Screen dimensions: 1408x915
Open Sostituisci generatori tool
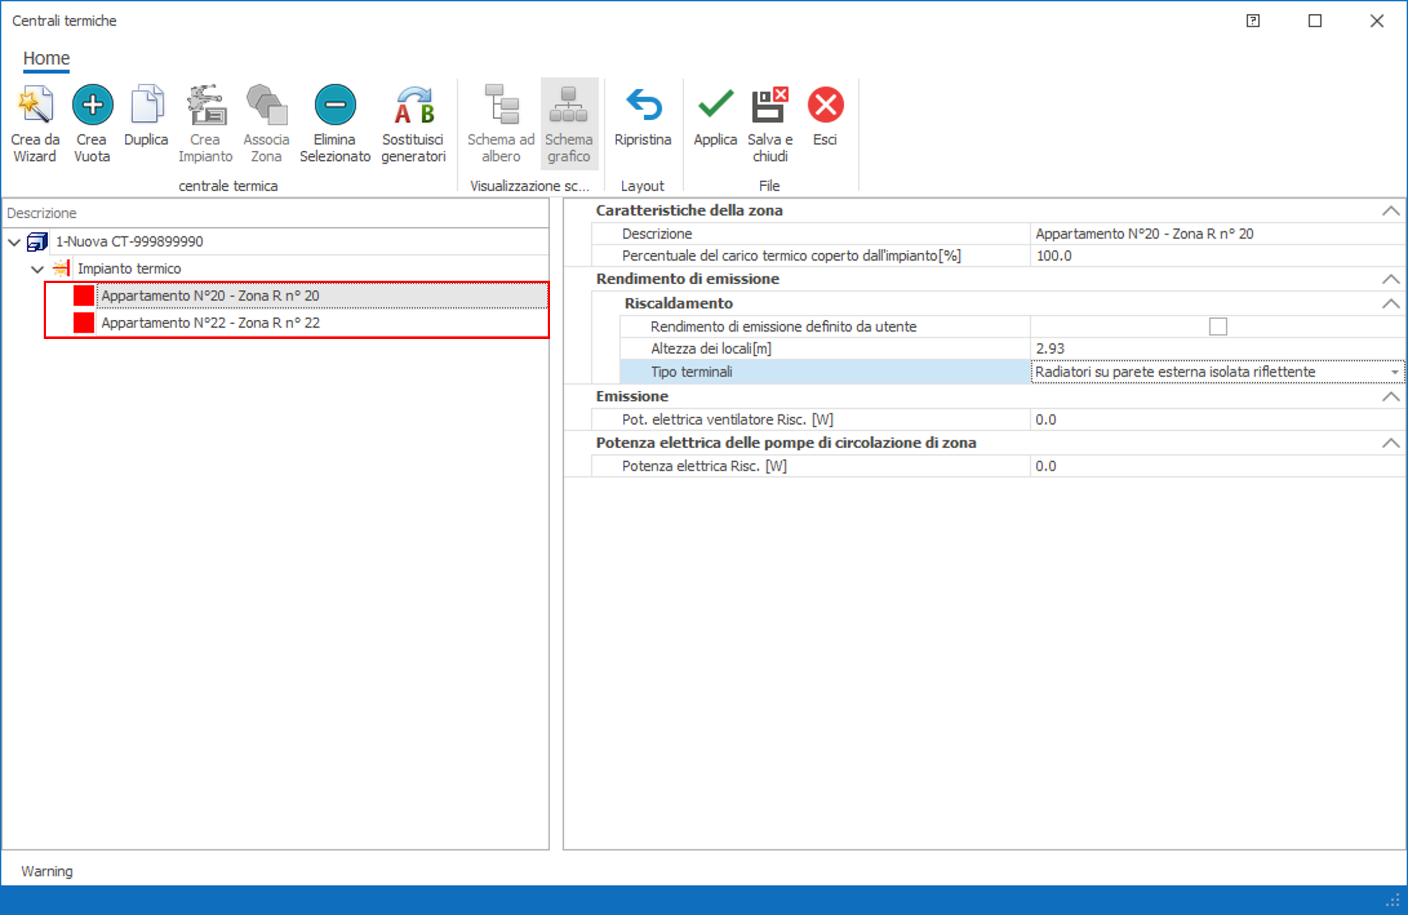[414, 106]
